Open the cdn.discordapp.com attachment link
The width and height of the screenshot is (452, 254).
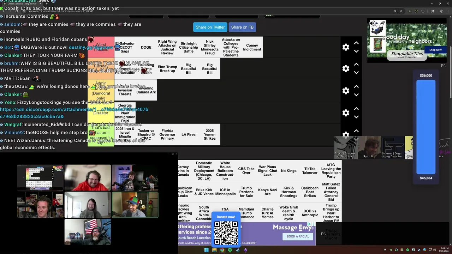pyautogui.click(x=74, y=113)
